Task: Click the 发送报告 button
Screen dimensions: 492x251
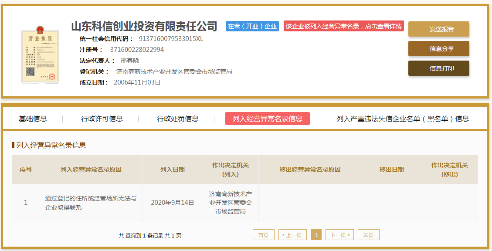Action: pos(438,29)
